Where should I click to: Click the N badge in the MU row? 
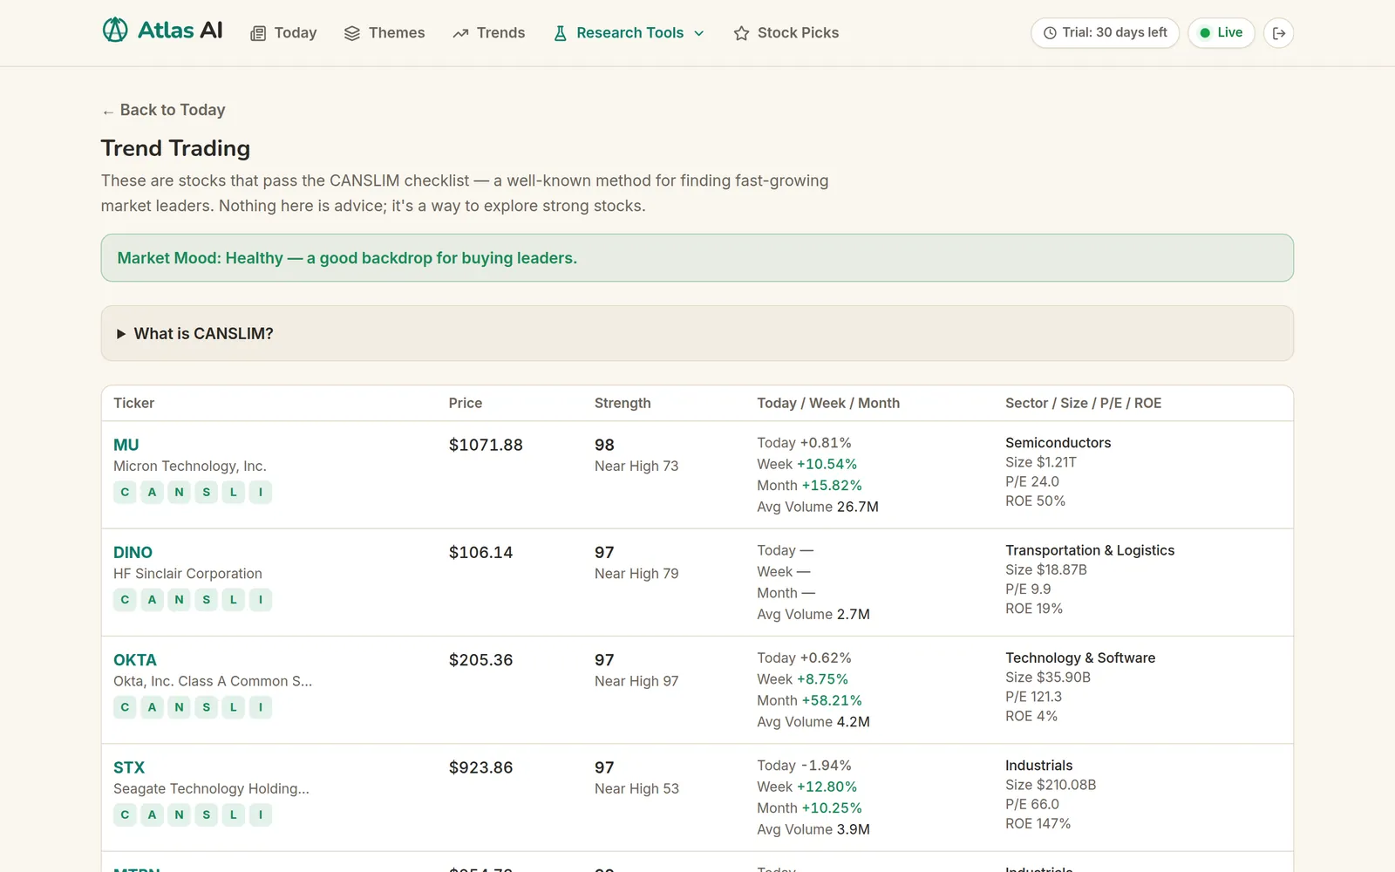(179, 492)
